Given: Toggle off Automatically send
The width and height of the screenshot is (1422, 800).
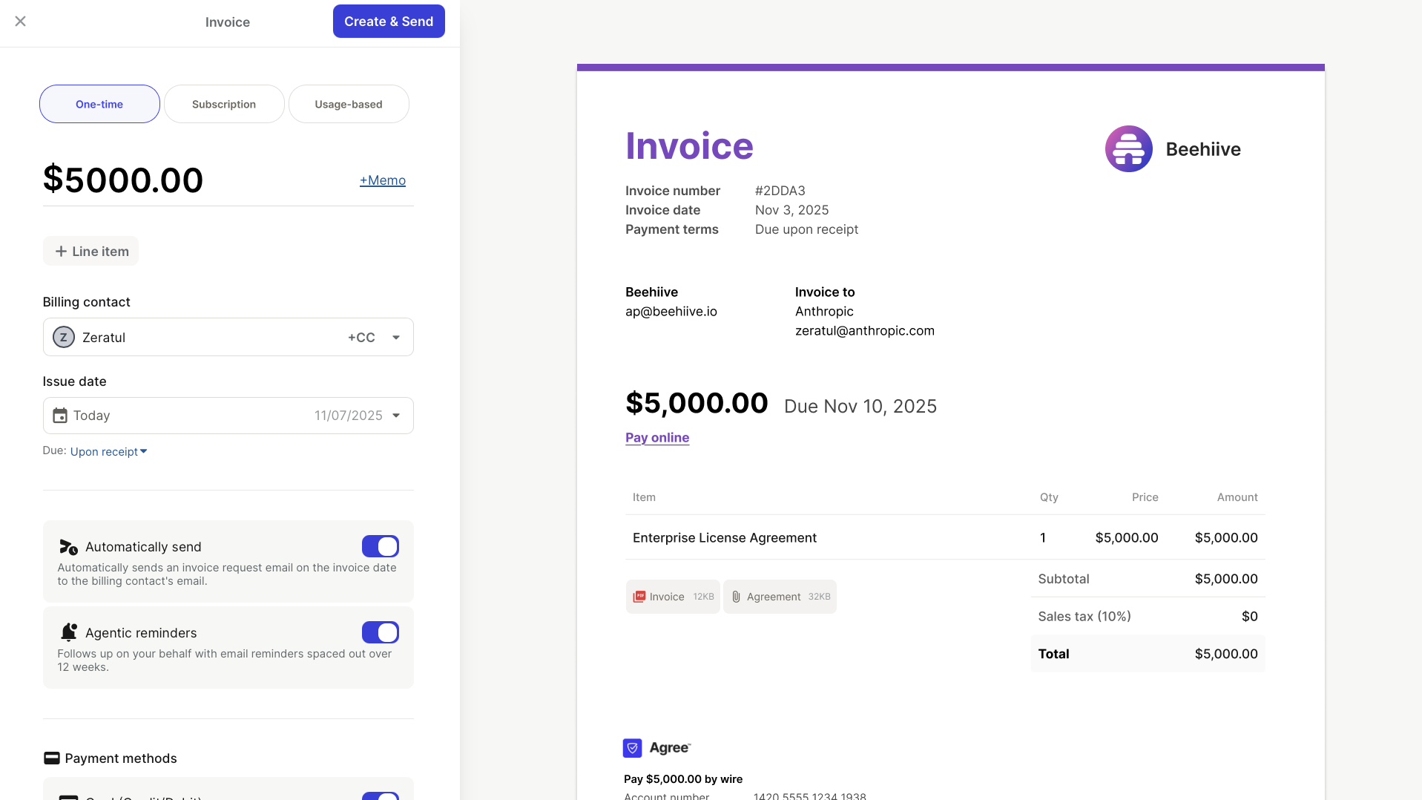Looking at the screenshot, I should pyautogui.click(x=381, y=546).
